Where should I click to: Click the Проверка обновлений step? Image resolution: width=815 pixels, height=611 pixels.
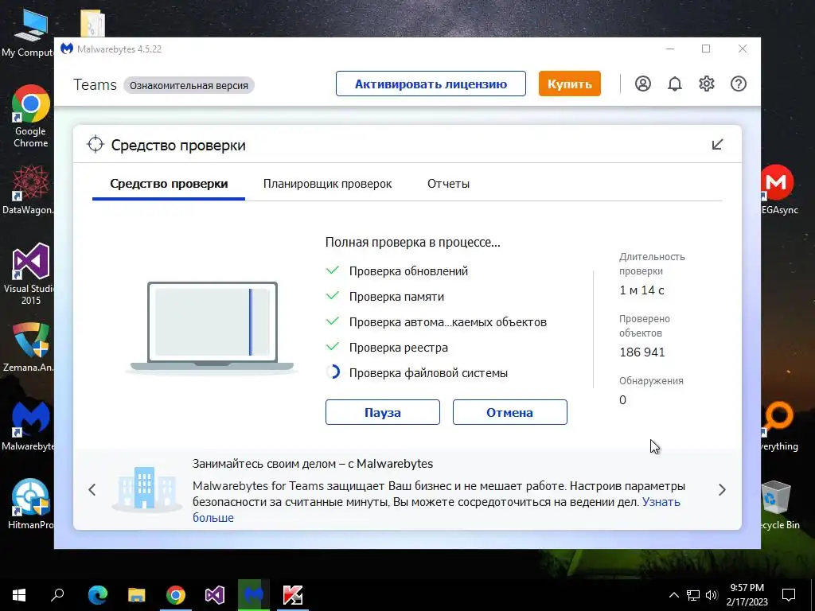[408, 271]
